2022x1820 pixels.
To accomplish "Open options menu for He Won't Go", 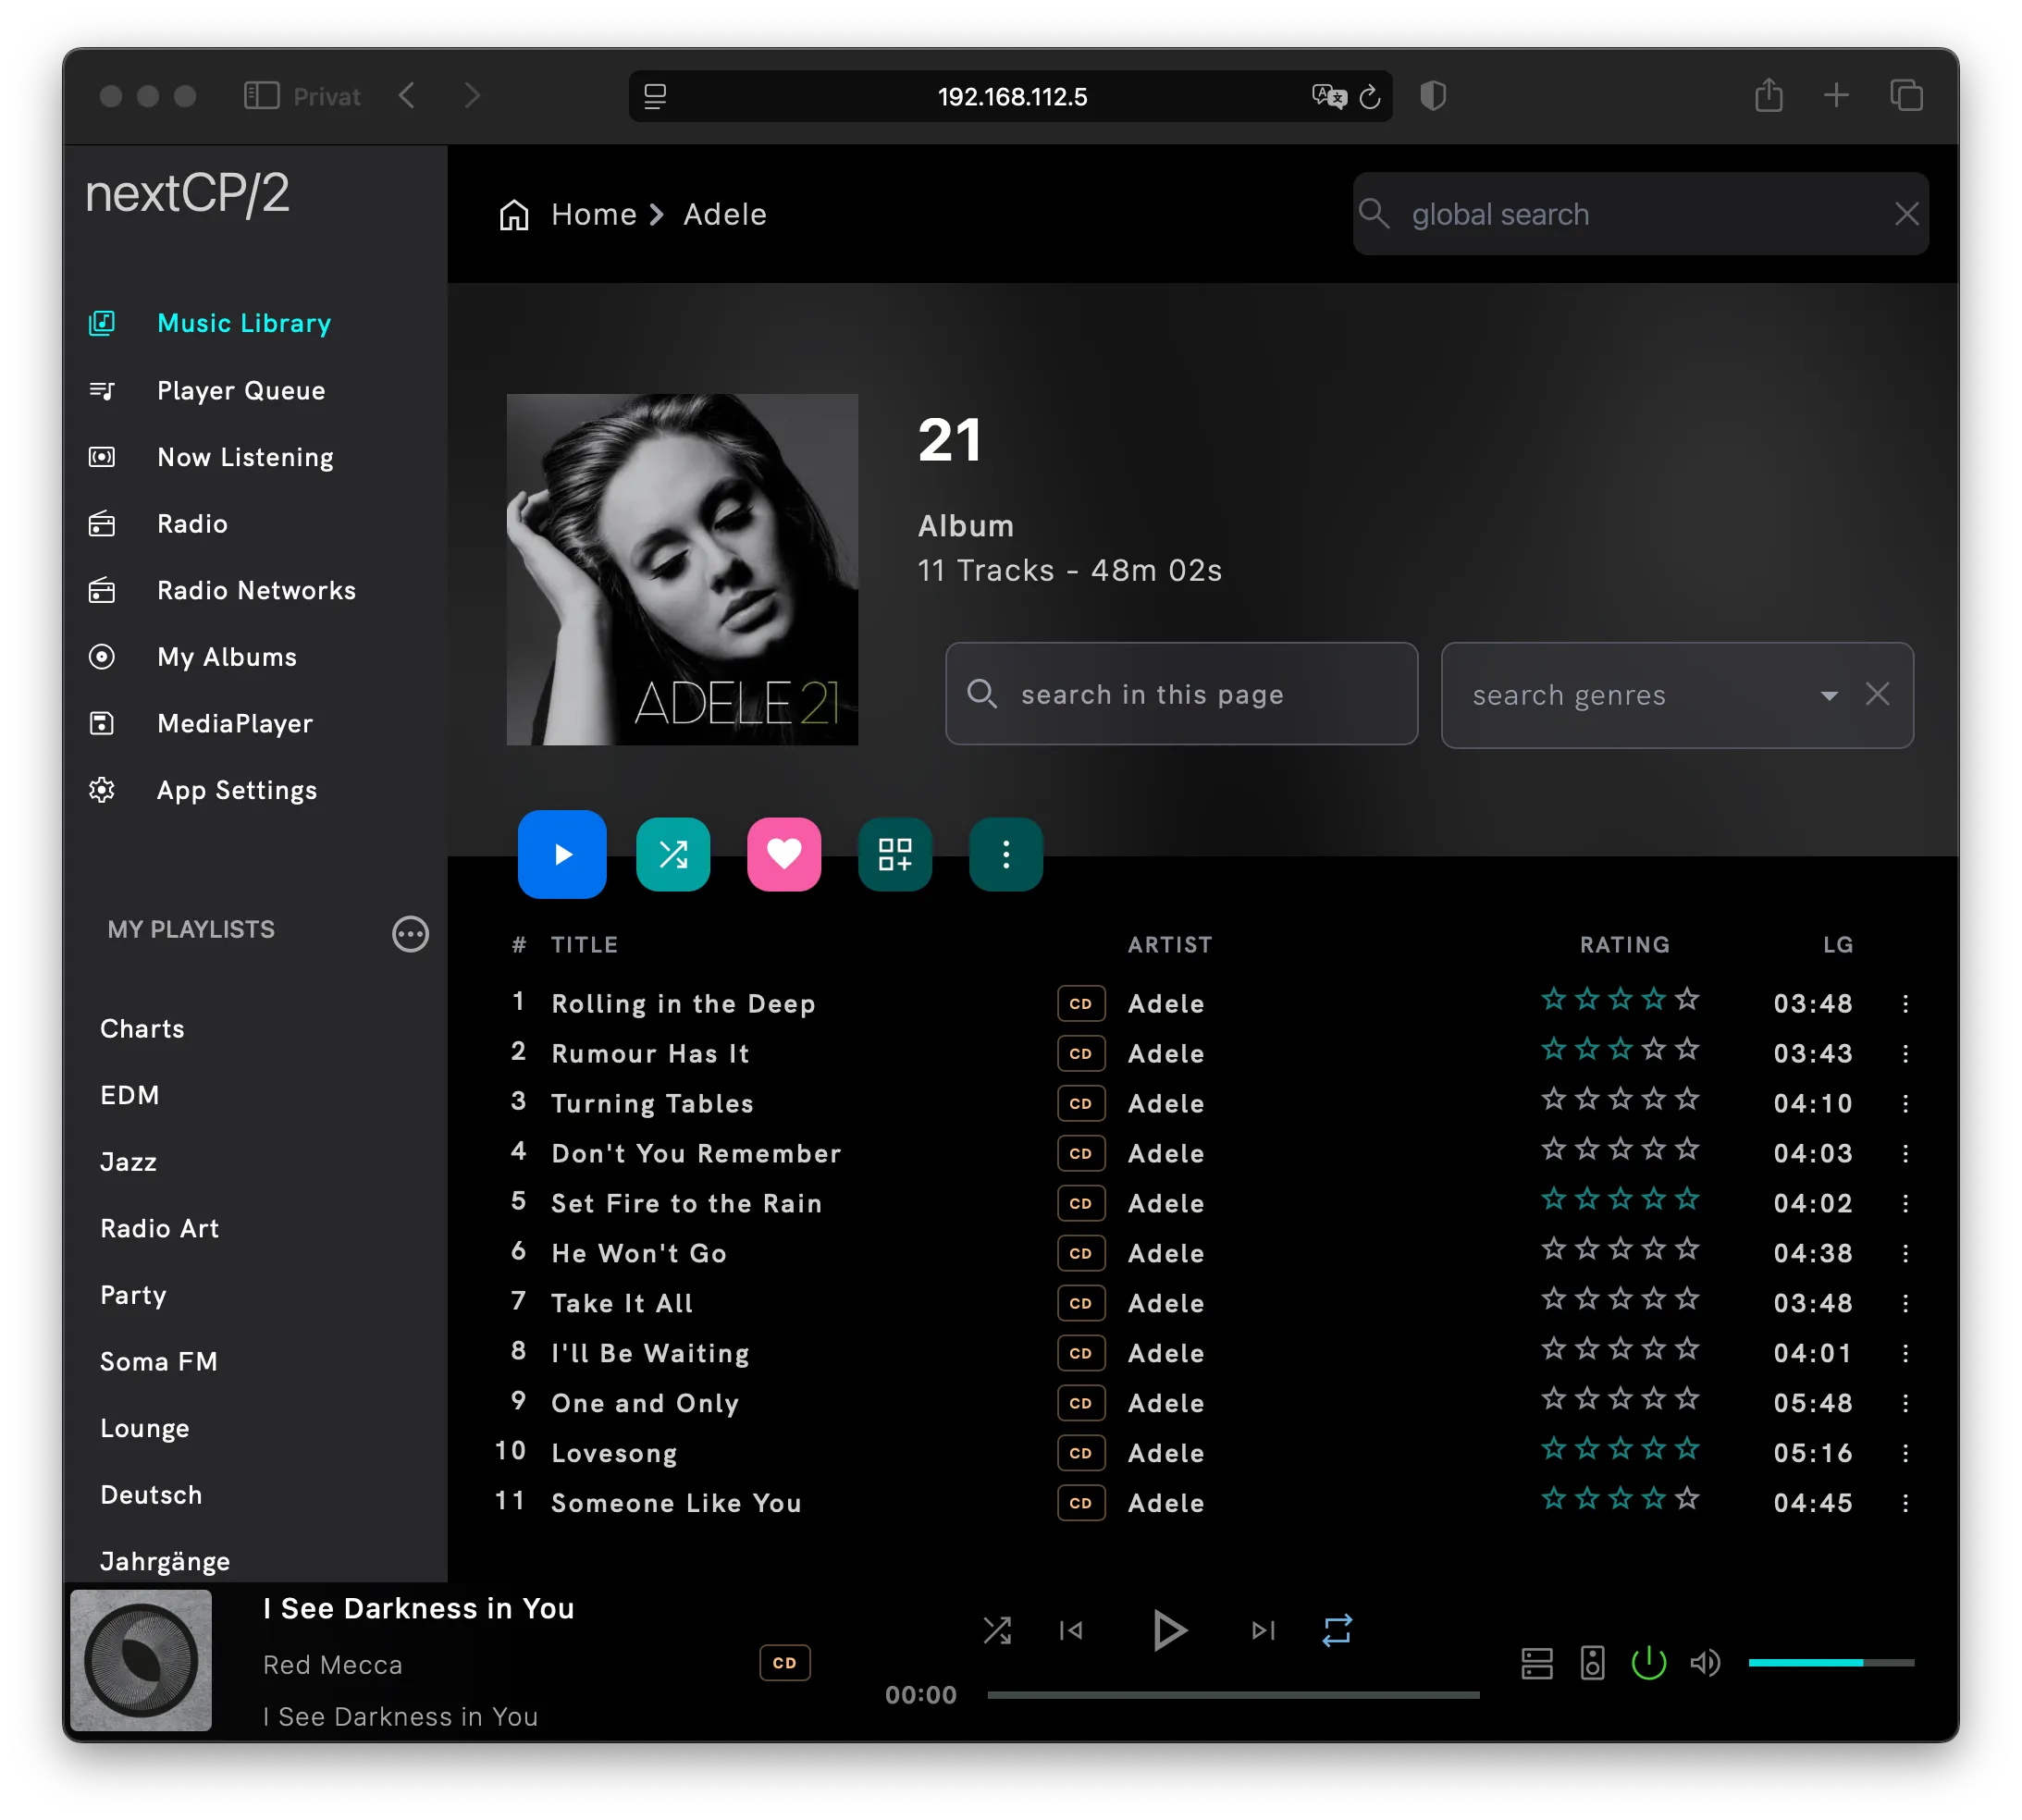I will pos(1905,1253).
